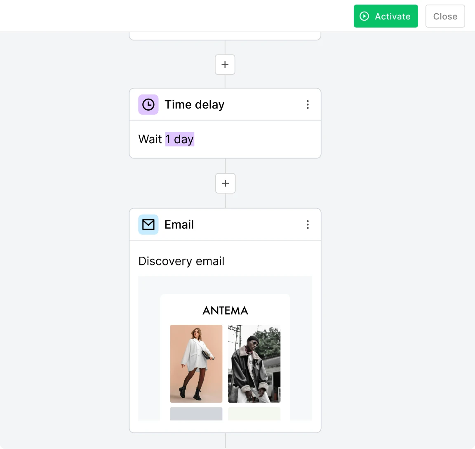
Task: Open the Discovery email step
Action: point(181,261)
